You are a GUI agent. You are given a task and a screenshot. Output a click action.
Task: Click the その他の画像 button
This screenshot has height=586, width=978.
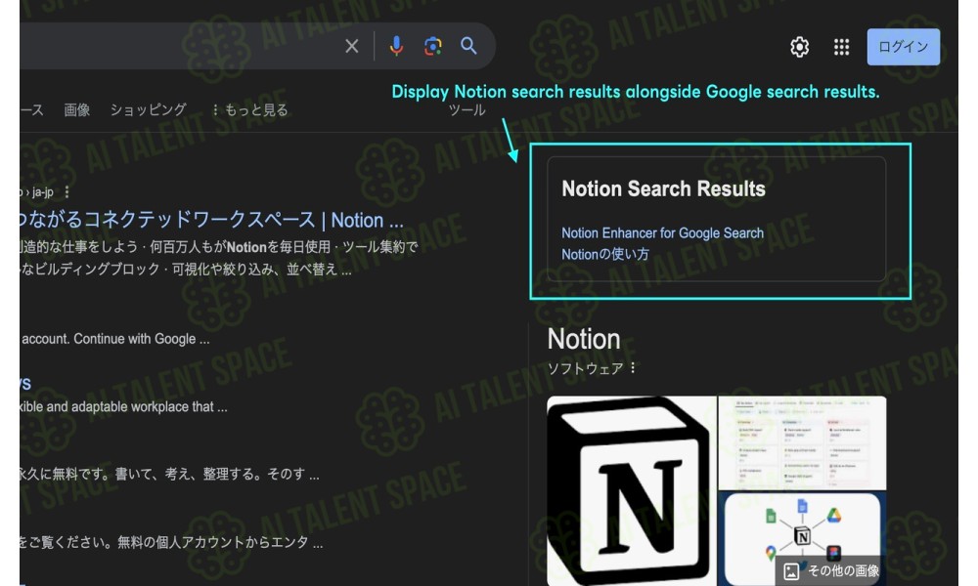[831, 570]
